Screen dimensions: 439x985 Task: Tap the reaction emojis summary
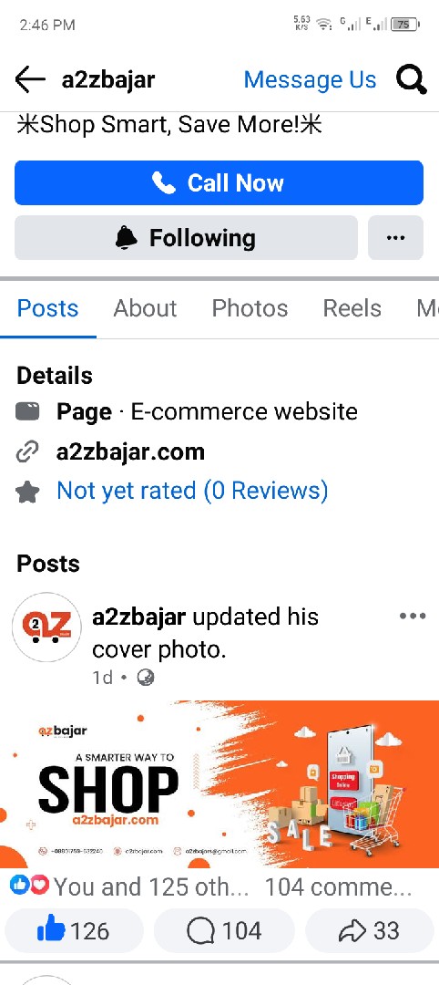click(29, 886)
